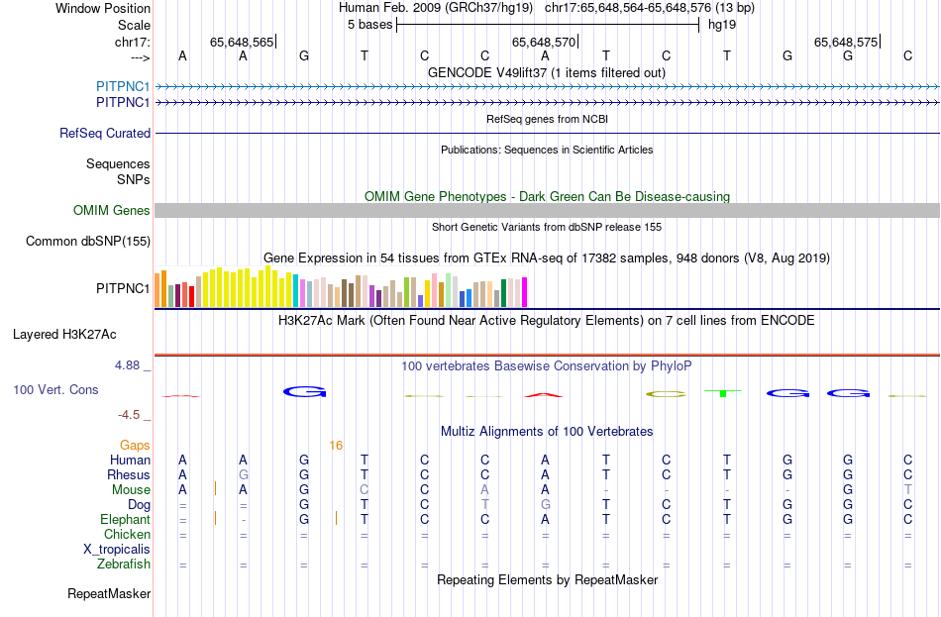Click Short Genetic Variants from dbSNP title
Screen dimensions: 941x617
547,227
